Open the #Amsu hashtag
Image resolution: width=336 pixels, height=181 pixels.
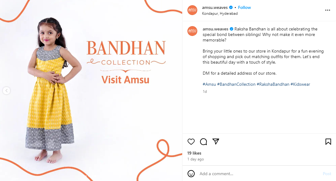209,84
